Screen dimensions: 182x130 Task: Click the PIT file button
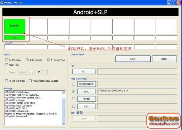(x=84, y=72)
